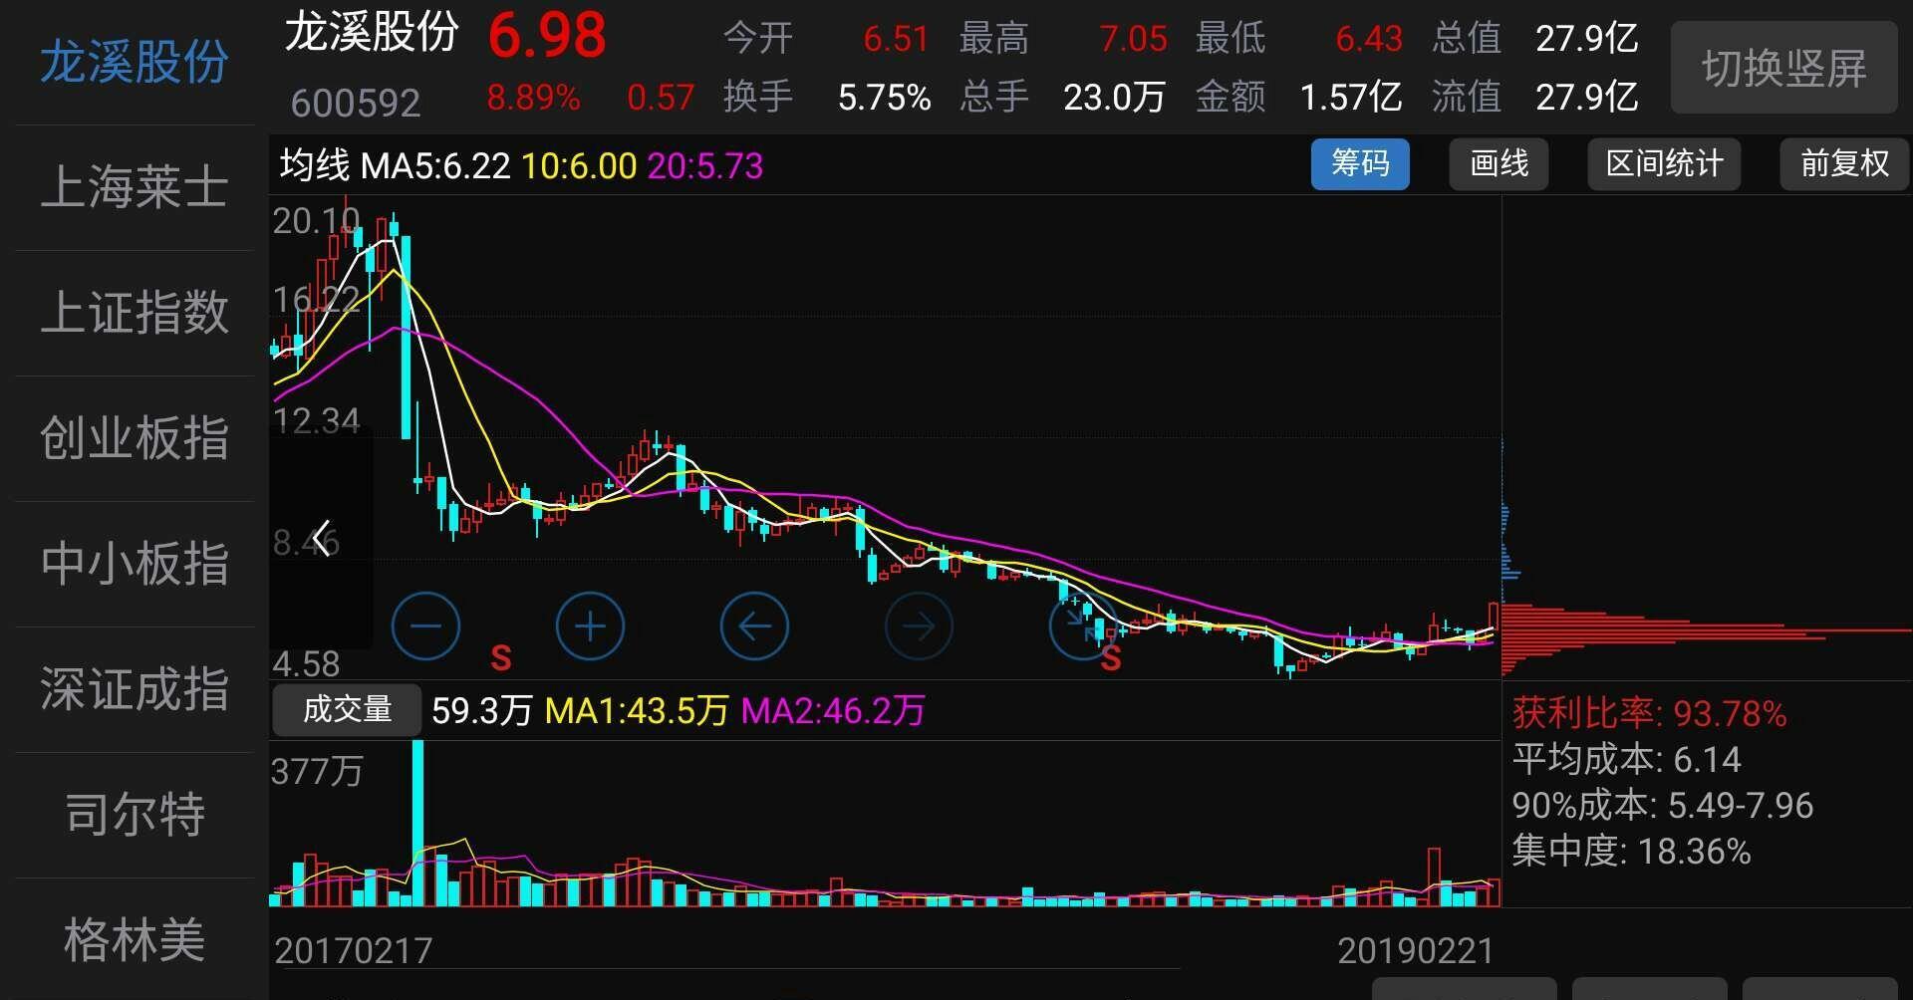The image size is (1913, 1000).
Task: Tap the right arrow scroll chart icon
Action: click(919, 625)
